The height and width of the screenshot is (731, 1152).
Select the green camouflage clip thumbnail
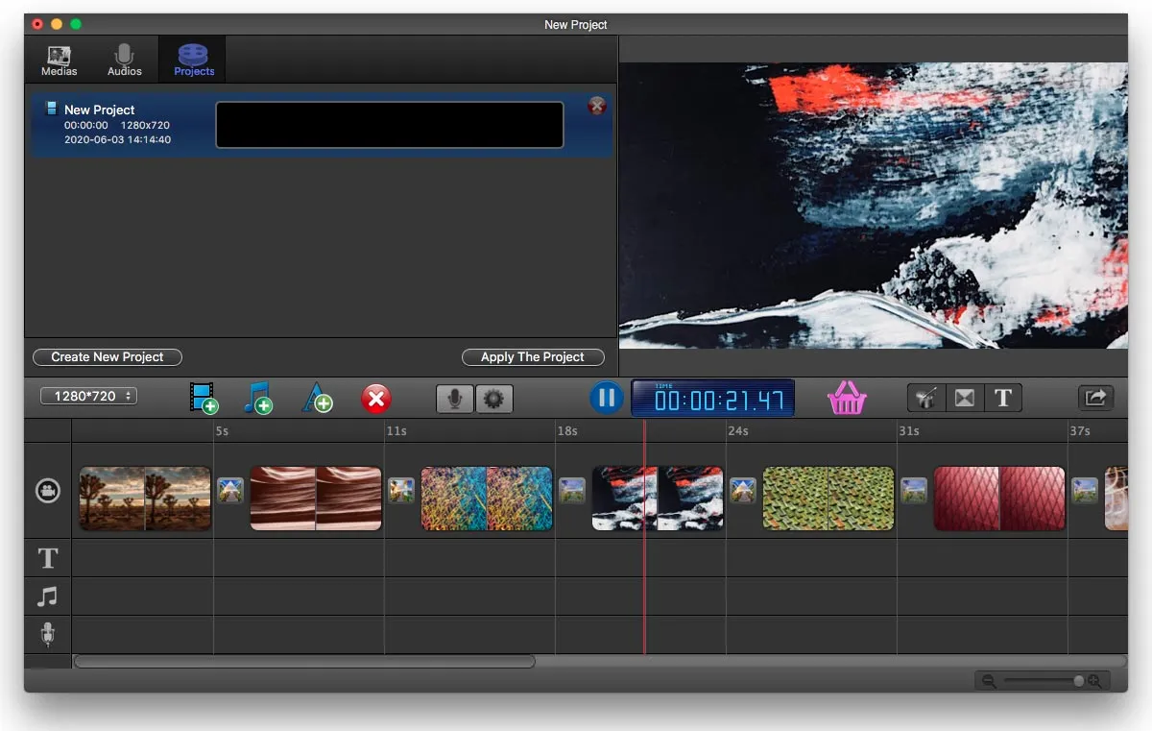pyautogui.click(x=828, y=498)
